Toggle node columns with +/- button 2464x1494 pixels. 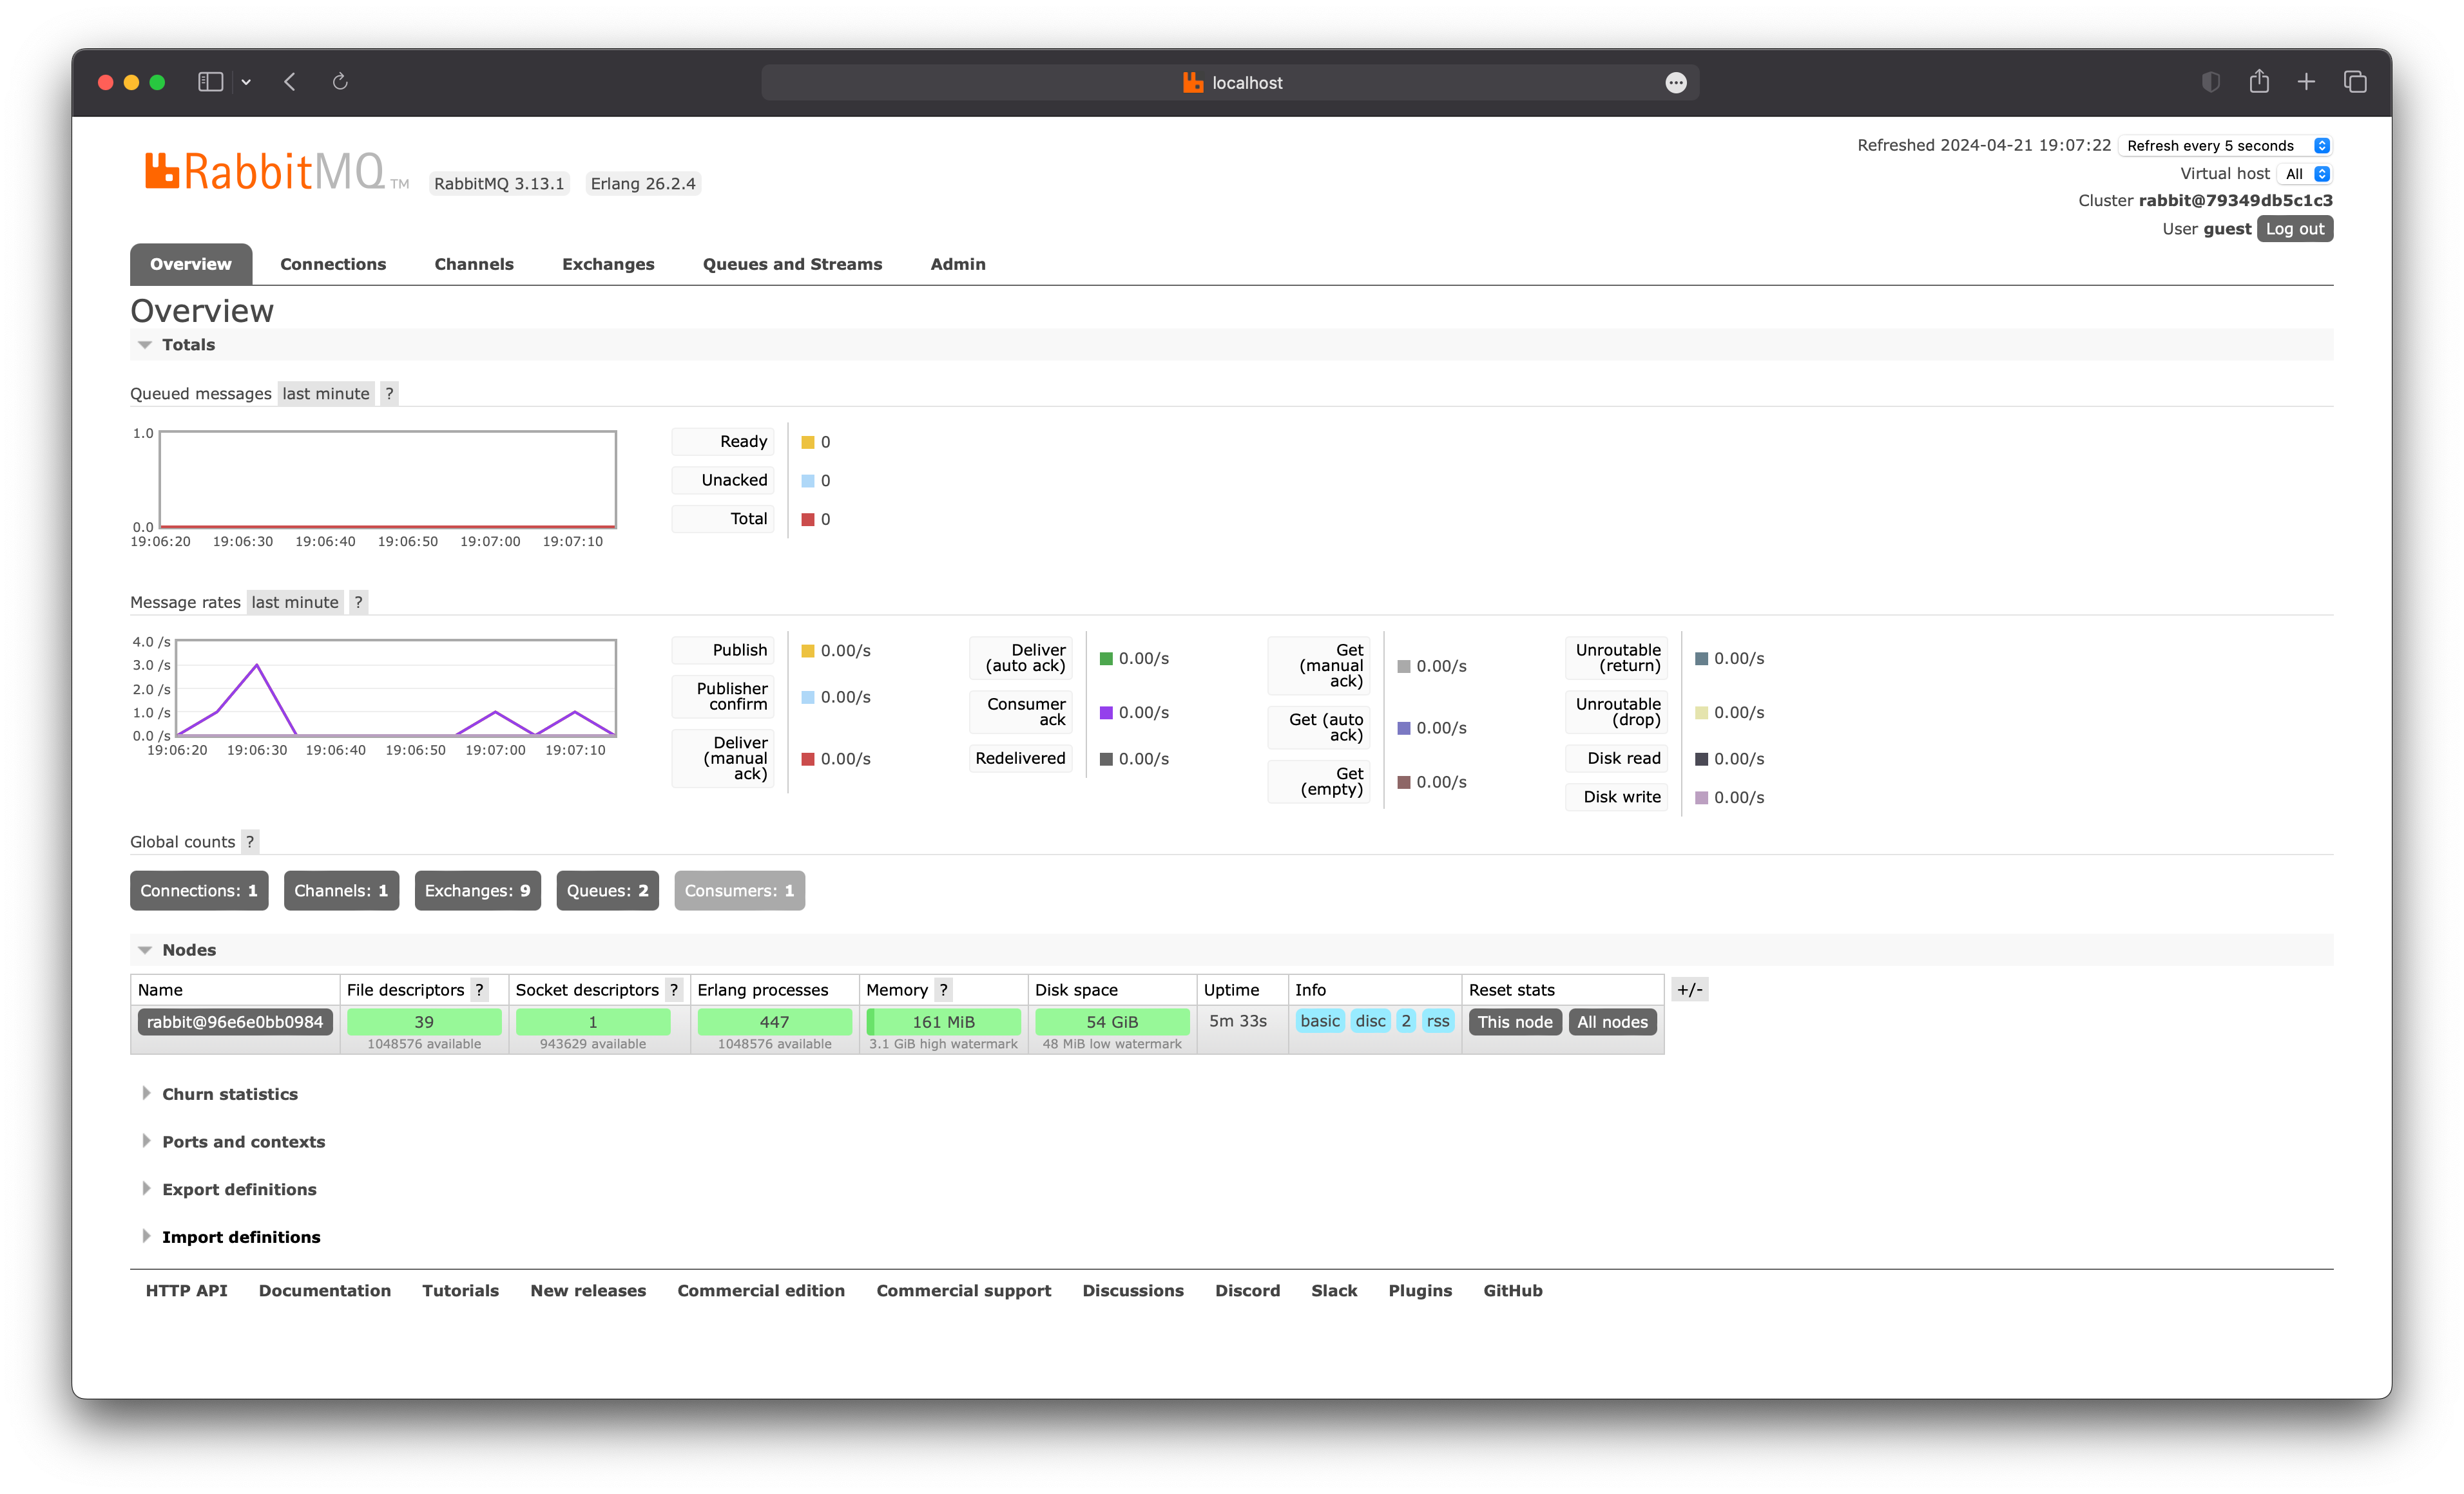coord(1689,989)
